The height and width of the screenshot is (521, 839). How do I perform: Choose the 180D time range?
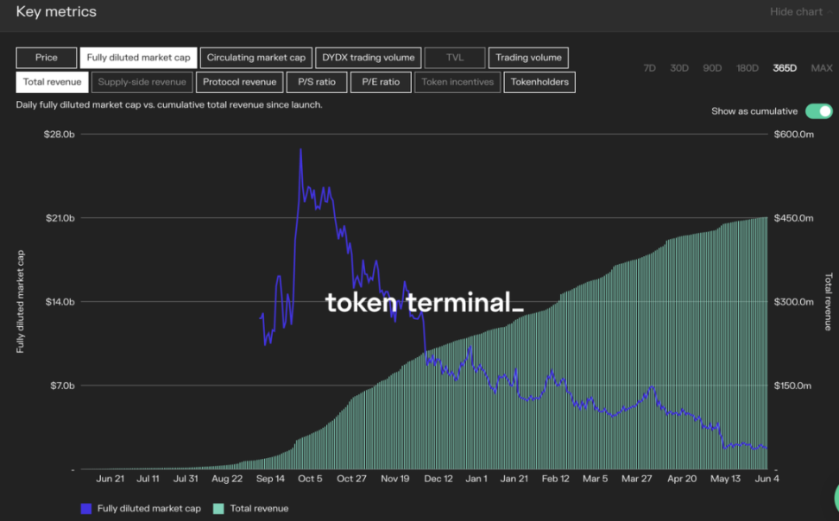747,68
